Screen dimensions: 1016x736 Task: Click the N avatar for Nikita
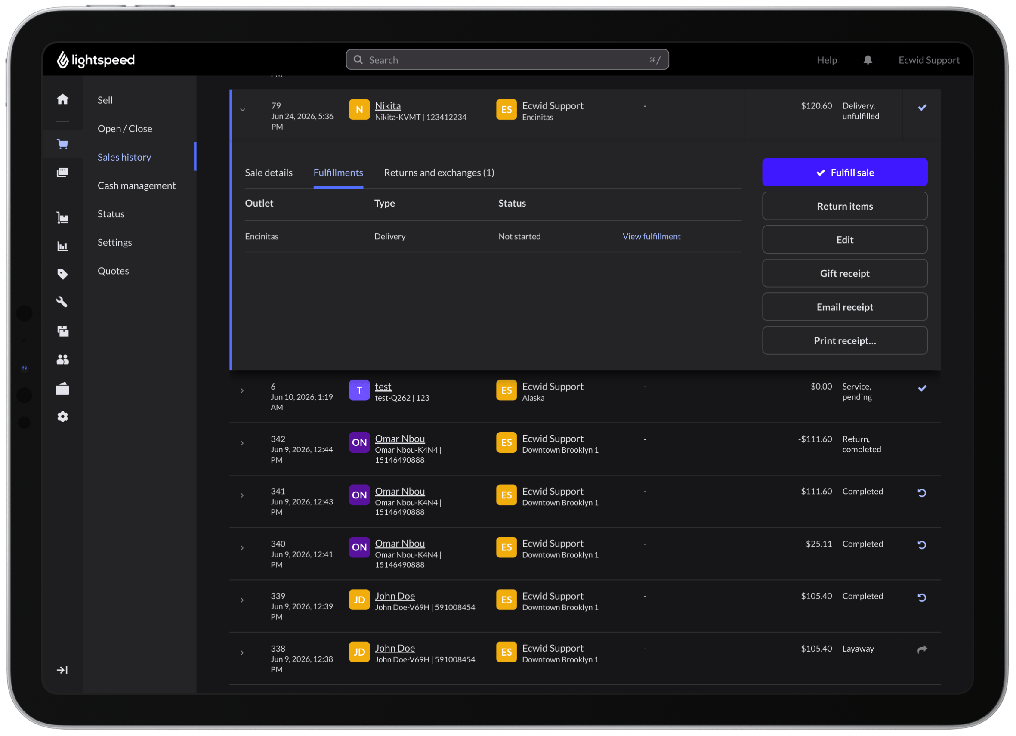pos(359,109)
